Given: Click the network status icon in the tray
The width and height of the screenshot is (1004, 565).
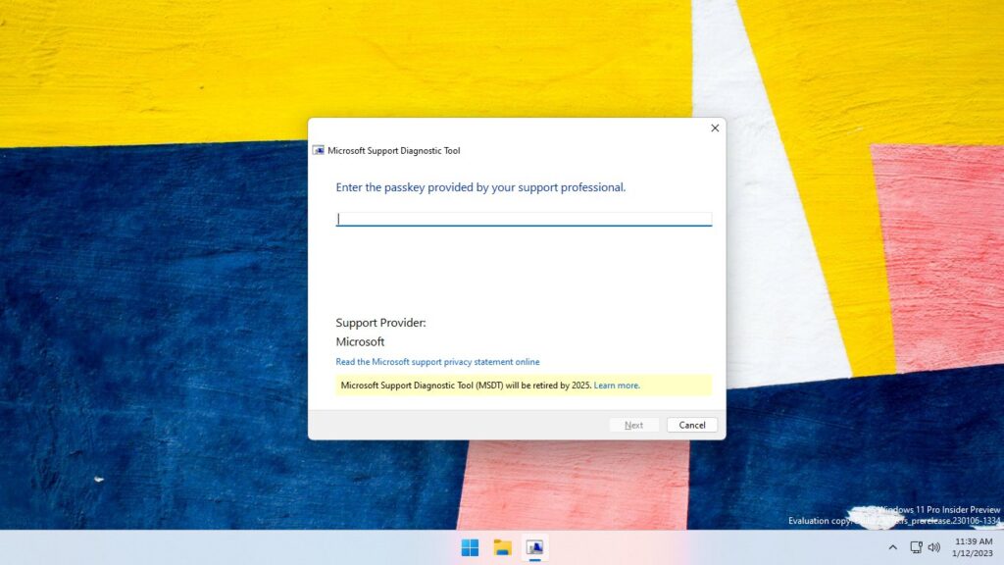Looking at the screenshot, I should (916, 547).
